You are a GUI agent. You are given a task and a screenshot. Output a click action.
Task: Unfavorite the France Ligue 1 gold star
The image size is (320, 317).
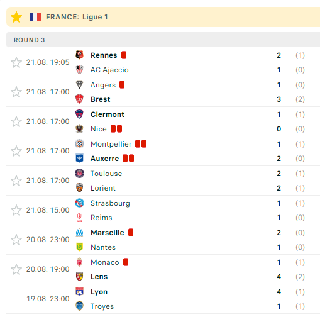click(16, 17)
